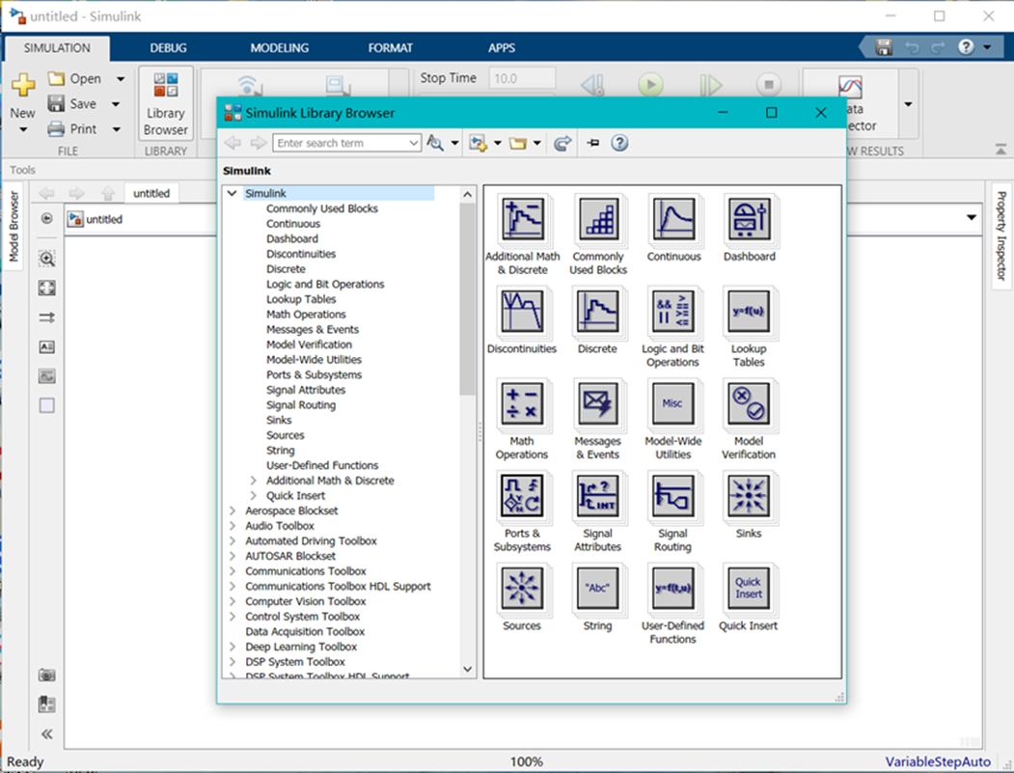The image size is (1014, 773).
Task: Expand the Control System Toolbox node
Action: coord(233,617)
